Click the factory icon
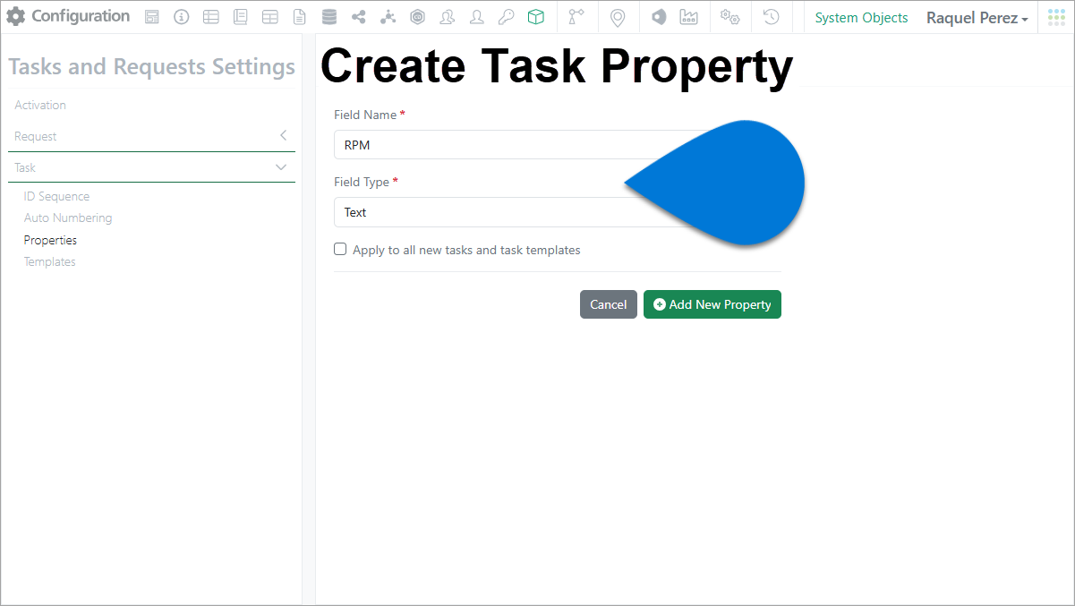The image size is (1075, 606). coord(688,17)
